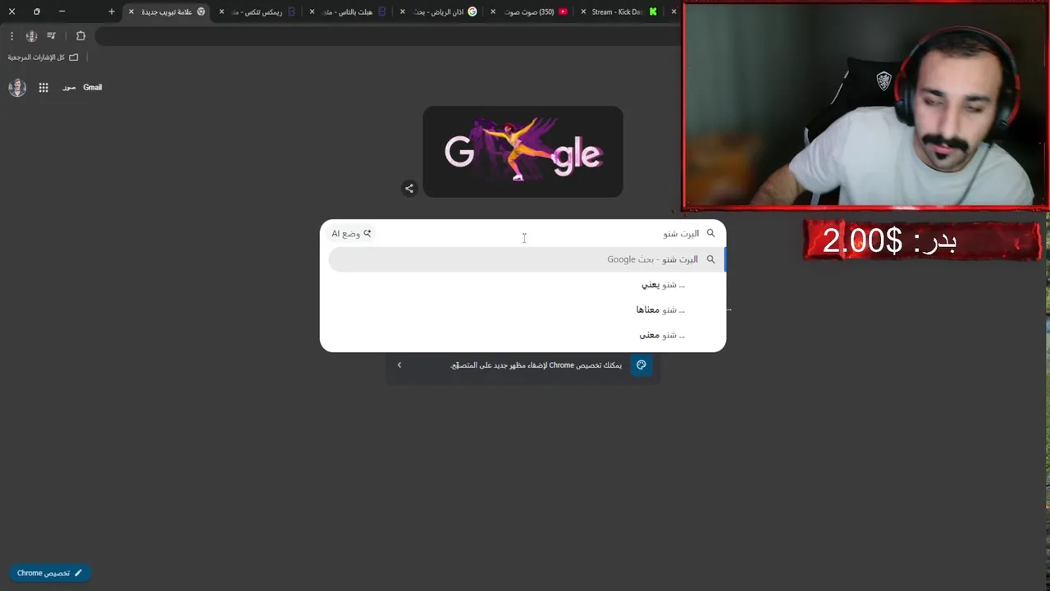Open the Chrome profile avatar in toolbar
This screenshot has height=591, width=1050.
click(x=31, y=36)
